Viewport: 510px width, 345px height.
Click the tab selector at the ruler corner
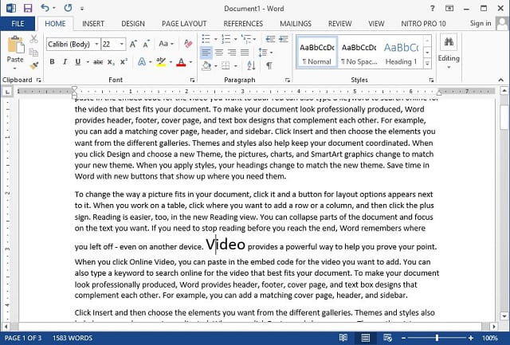click(7, 92)
